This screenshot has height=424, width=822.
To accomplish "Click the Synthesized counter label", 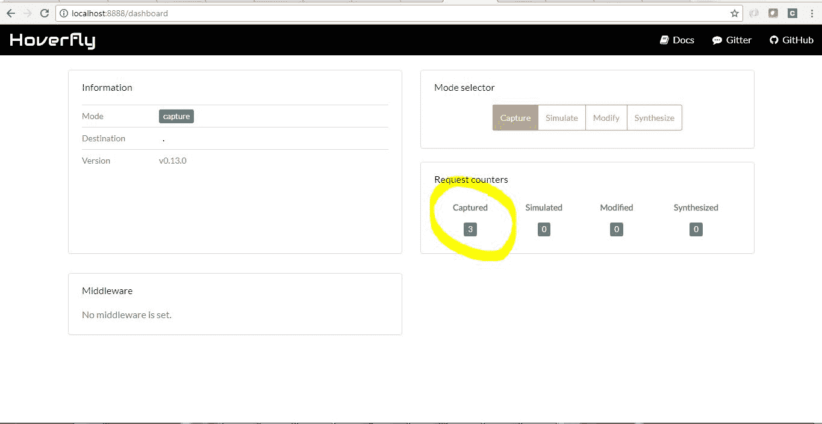I will 696,207.
